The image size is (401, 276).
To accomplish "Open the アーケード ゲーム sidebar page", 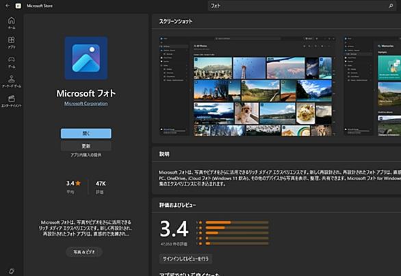I will (12, 81).
